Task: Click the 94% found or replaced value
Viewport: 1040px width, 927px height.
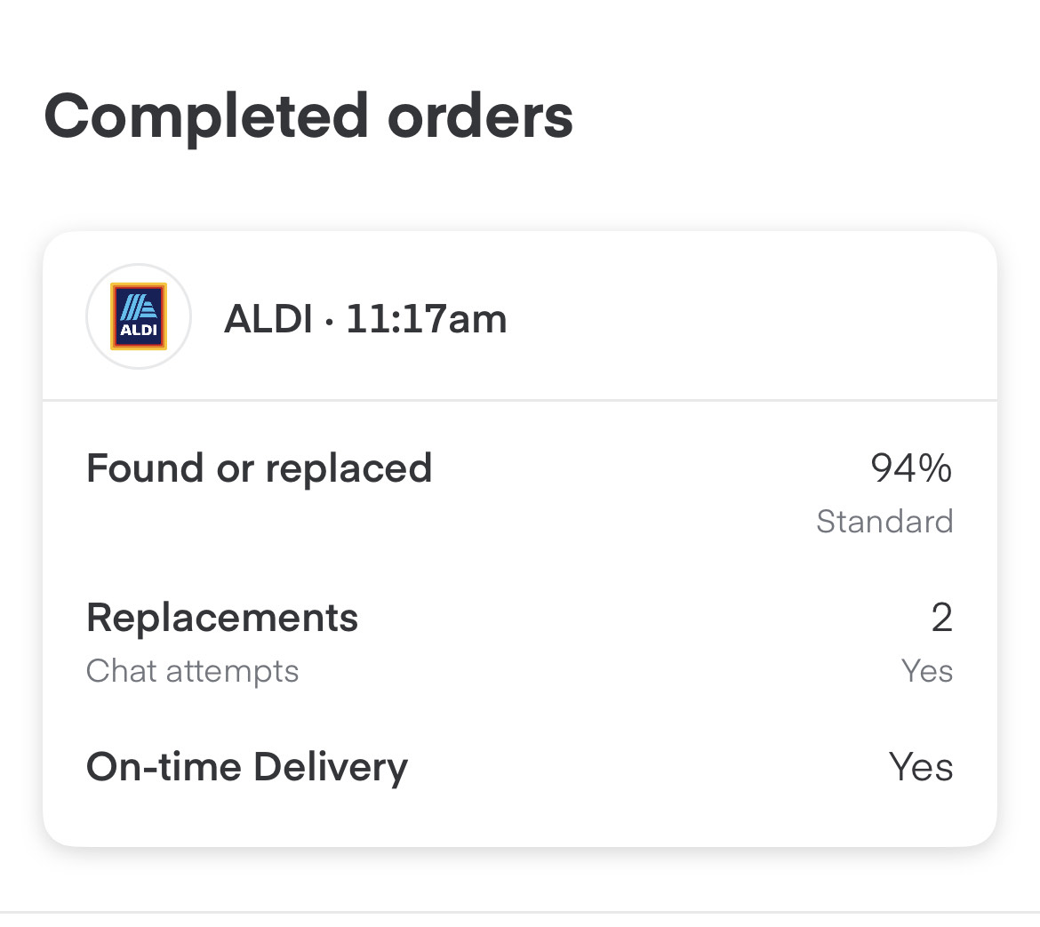Action: tap(911, 468)
